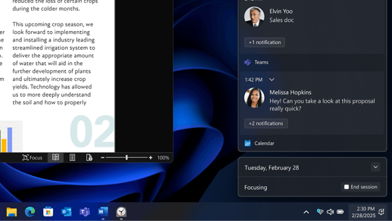Screen dimensions: 392x221
Task: Check the battery status icon
Action: (x=340, y=212)
